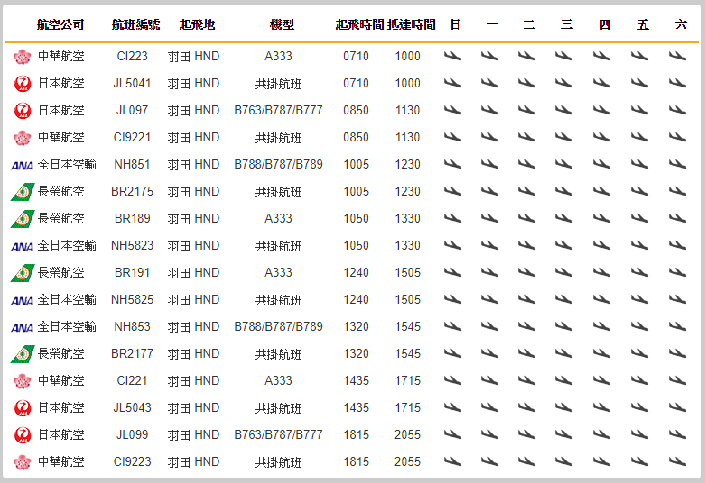Click the 起飛地 column header
Screen dimensions: 705x483
pos(197,24)
